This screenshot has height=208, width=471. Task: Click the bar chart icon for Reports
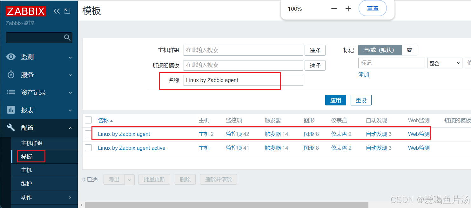tap(11, 110)
